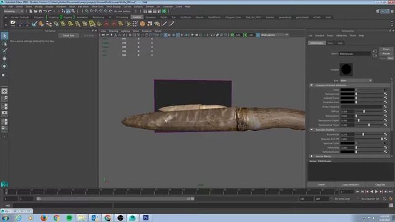Open Attribute Editor Attributes menu
Image resolution: width=395 pixels, height=222 pixels.
coord(341,36)
